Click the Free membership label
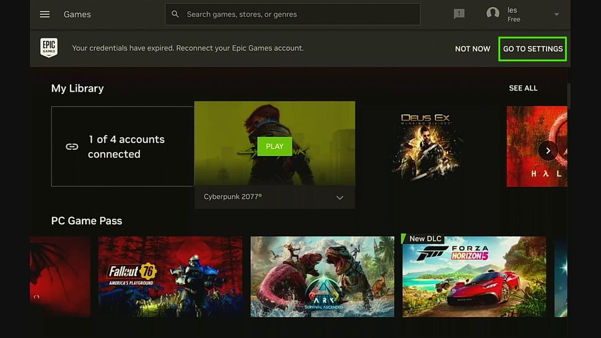 click(514, 19)
